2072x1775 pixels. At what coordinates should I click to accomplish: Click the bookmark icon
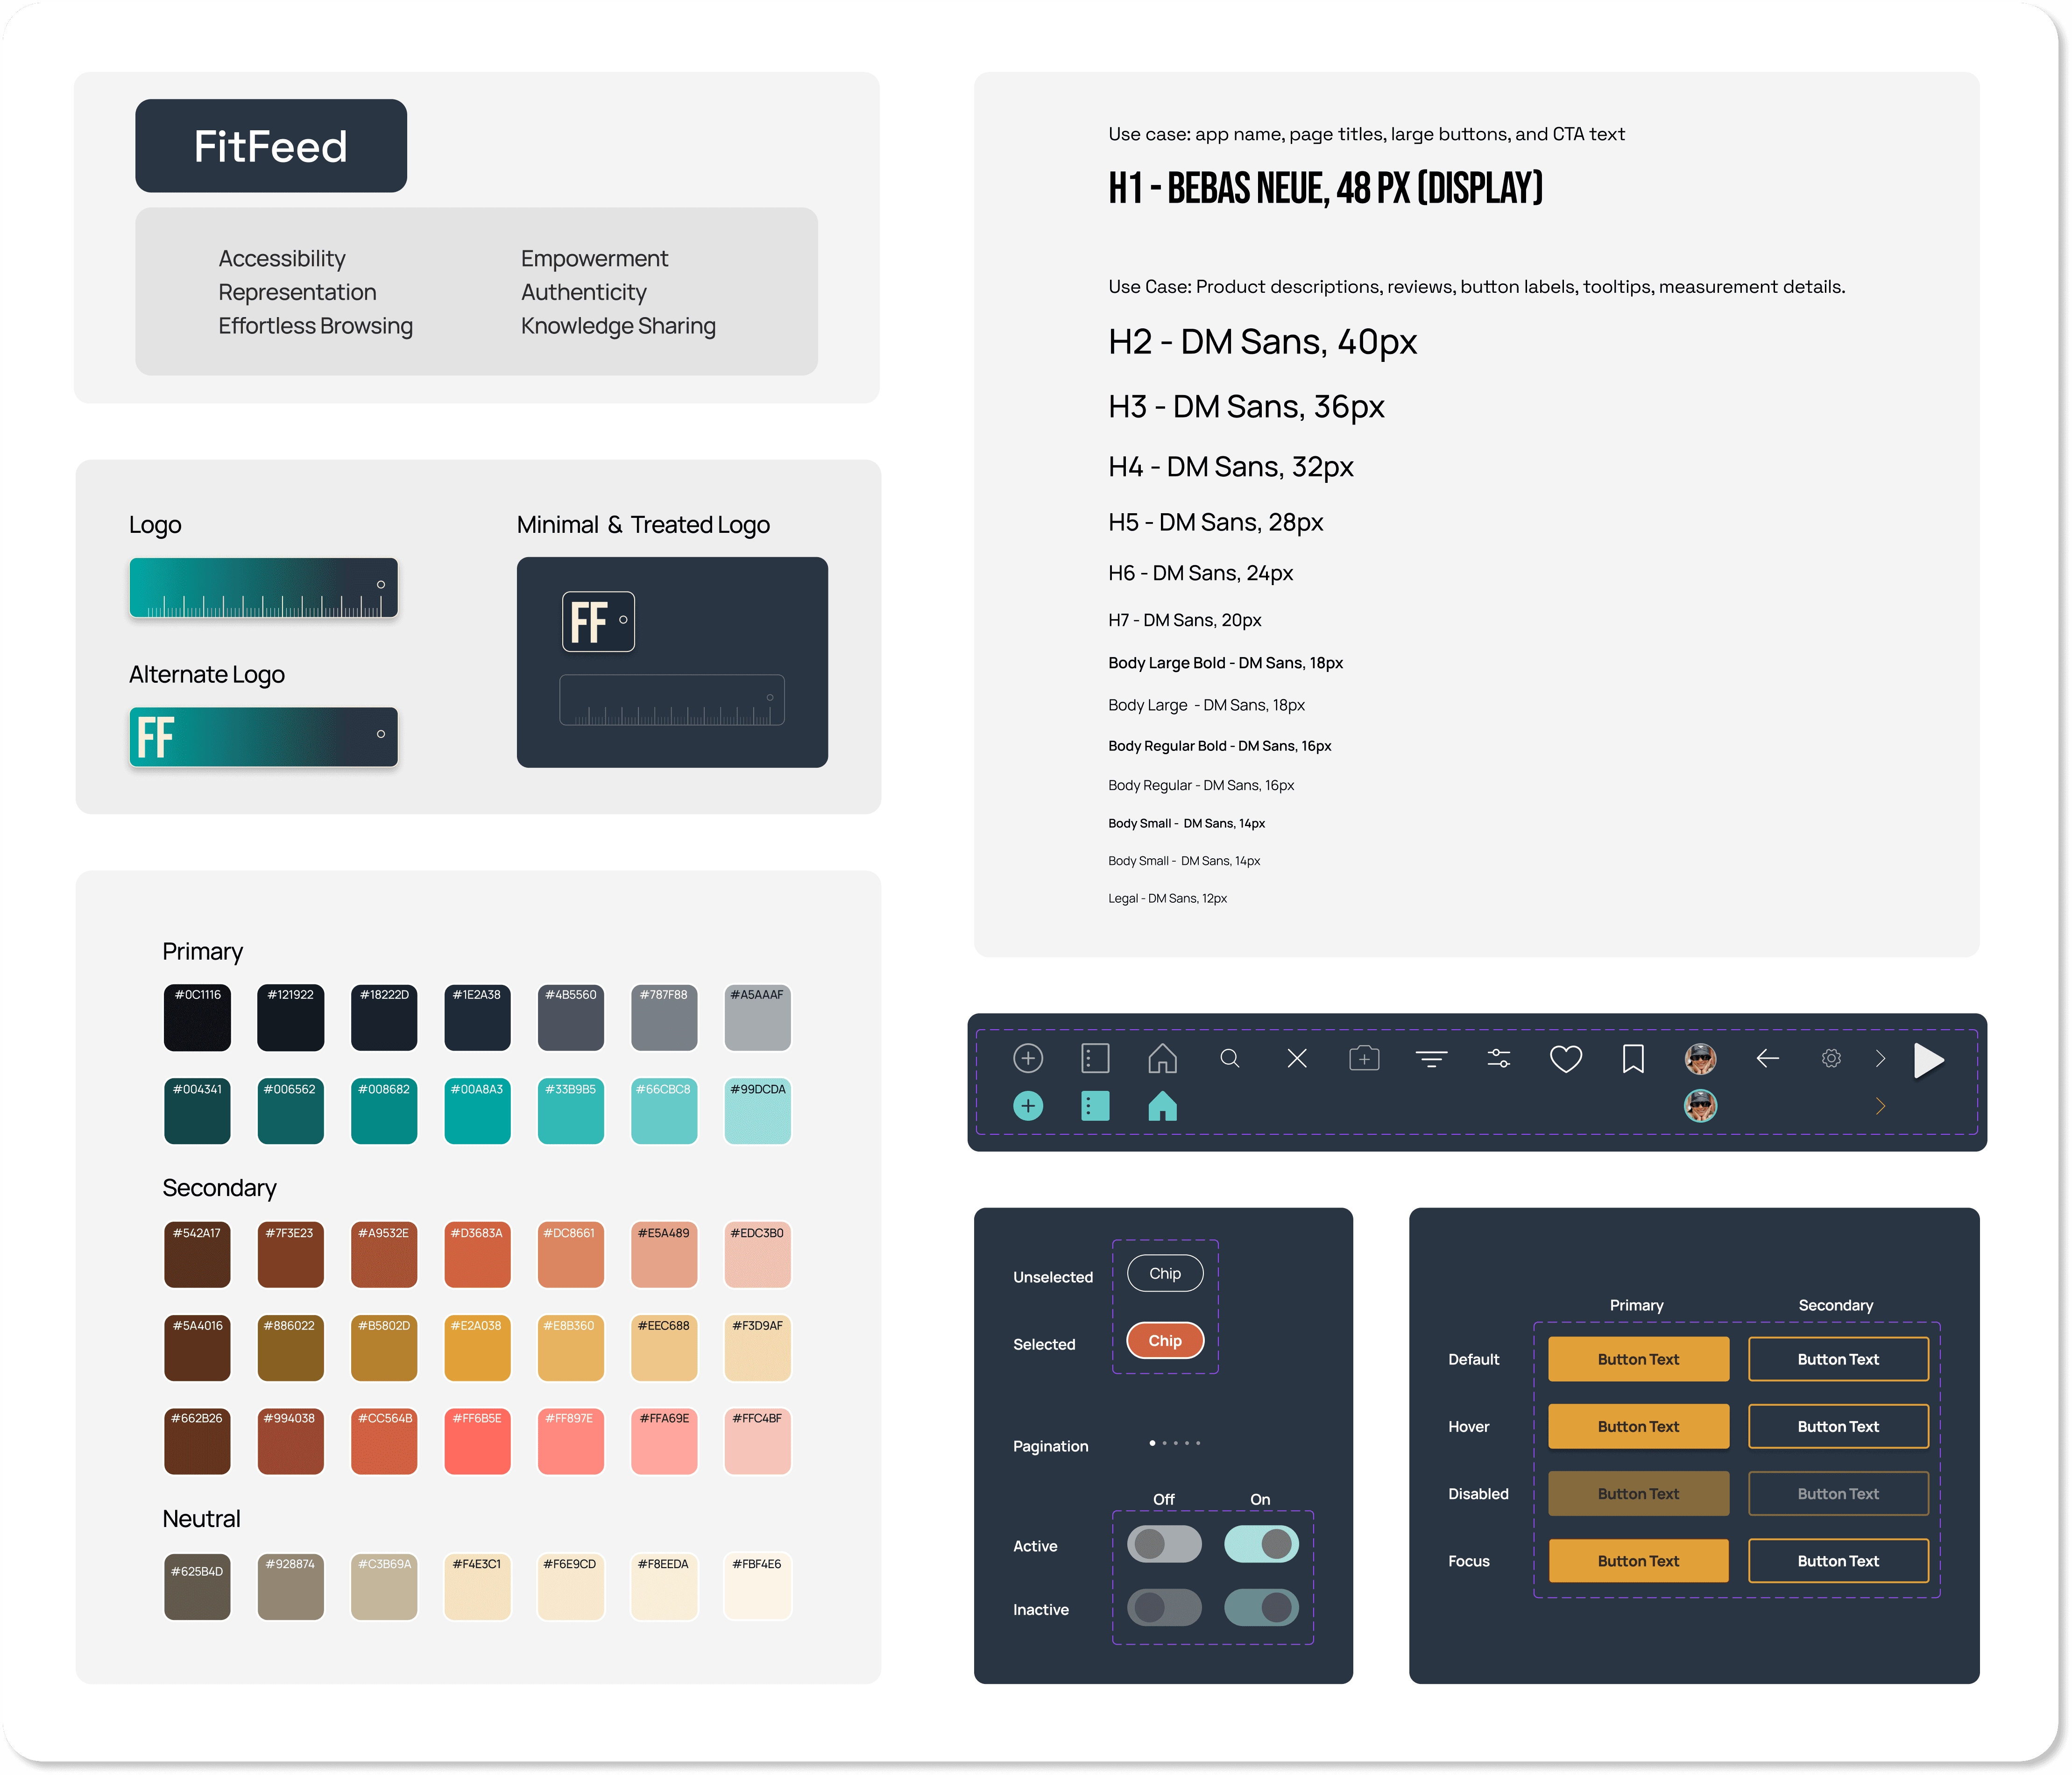tap(1633, 1058)
